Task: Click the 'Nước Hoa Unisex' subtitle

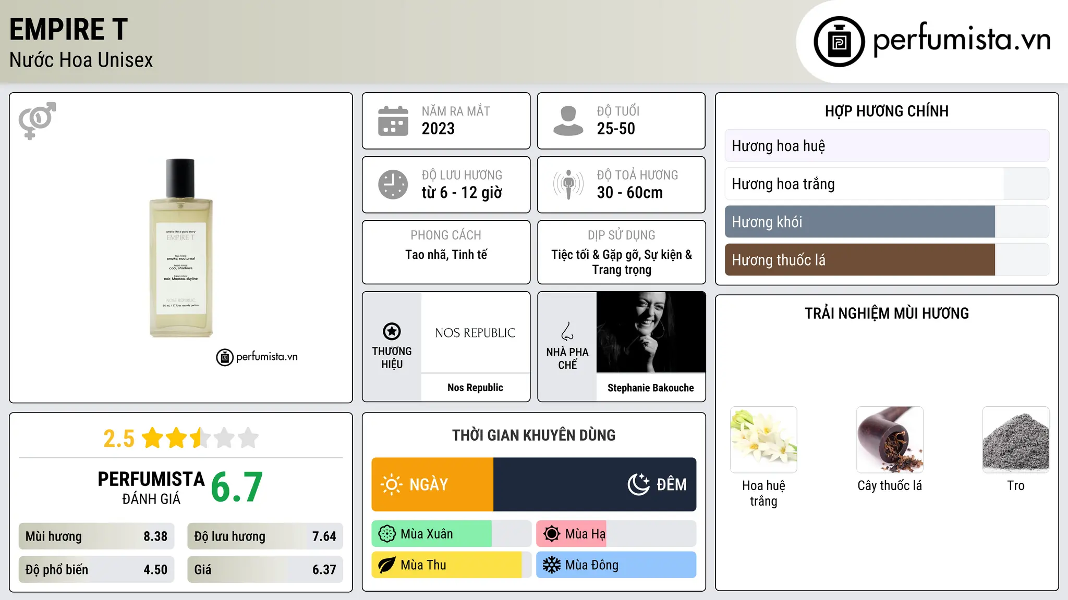Action: 81,60
